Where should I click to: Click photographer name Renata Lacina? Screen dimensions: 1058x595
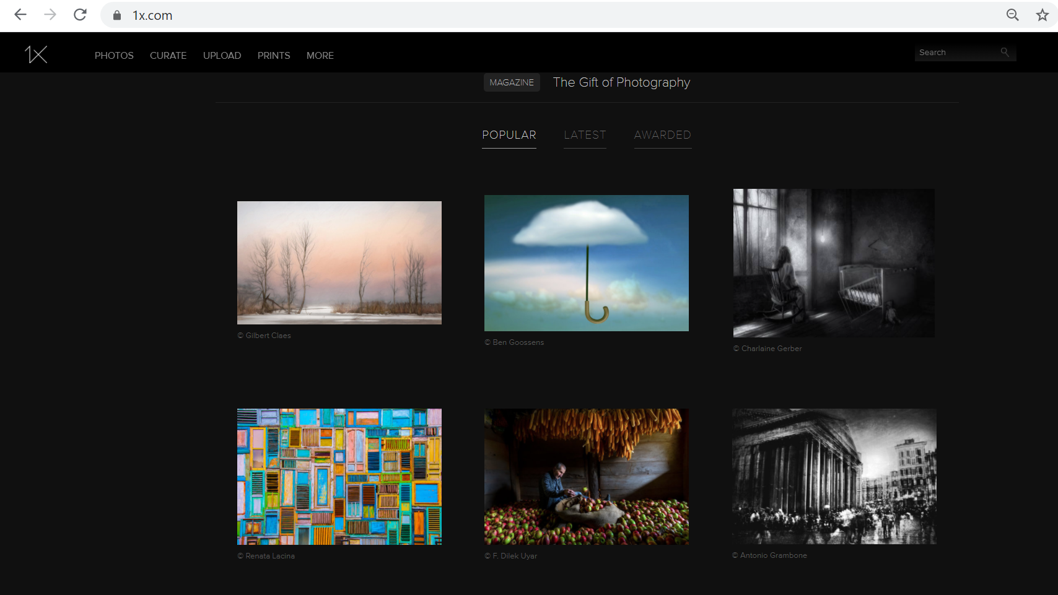pos(270,556)
